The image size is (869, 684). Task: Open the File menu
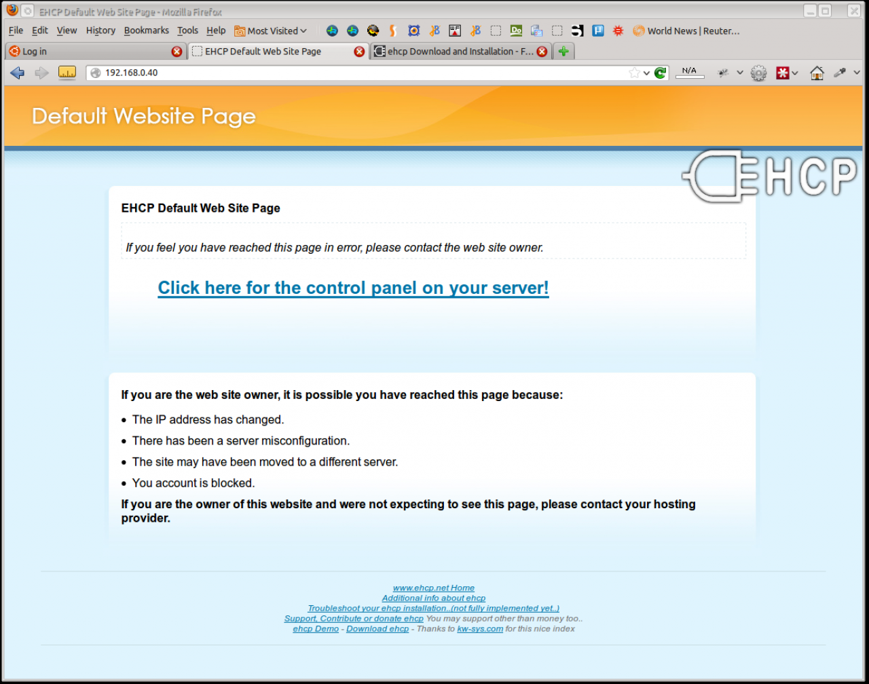point(16,31)
